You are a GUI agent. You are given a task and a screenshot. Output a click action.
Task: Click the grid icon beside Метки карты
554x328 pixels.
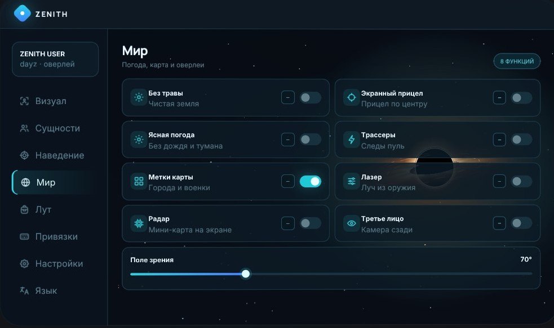click(x=139, y=181)
